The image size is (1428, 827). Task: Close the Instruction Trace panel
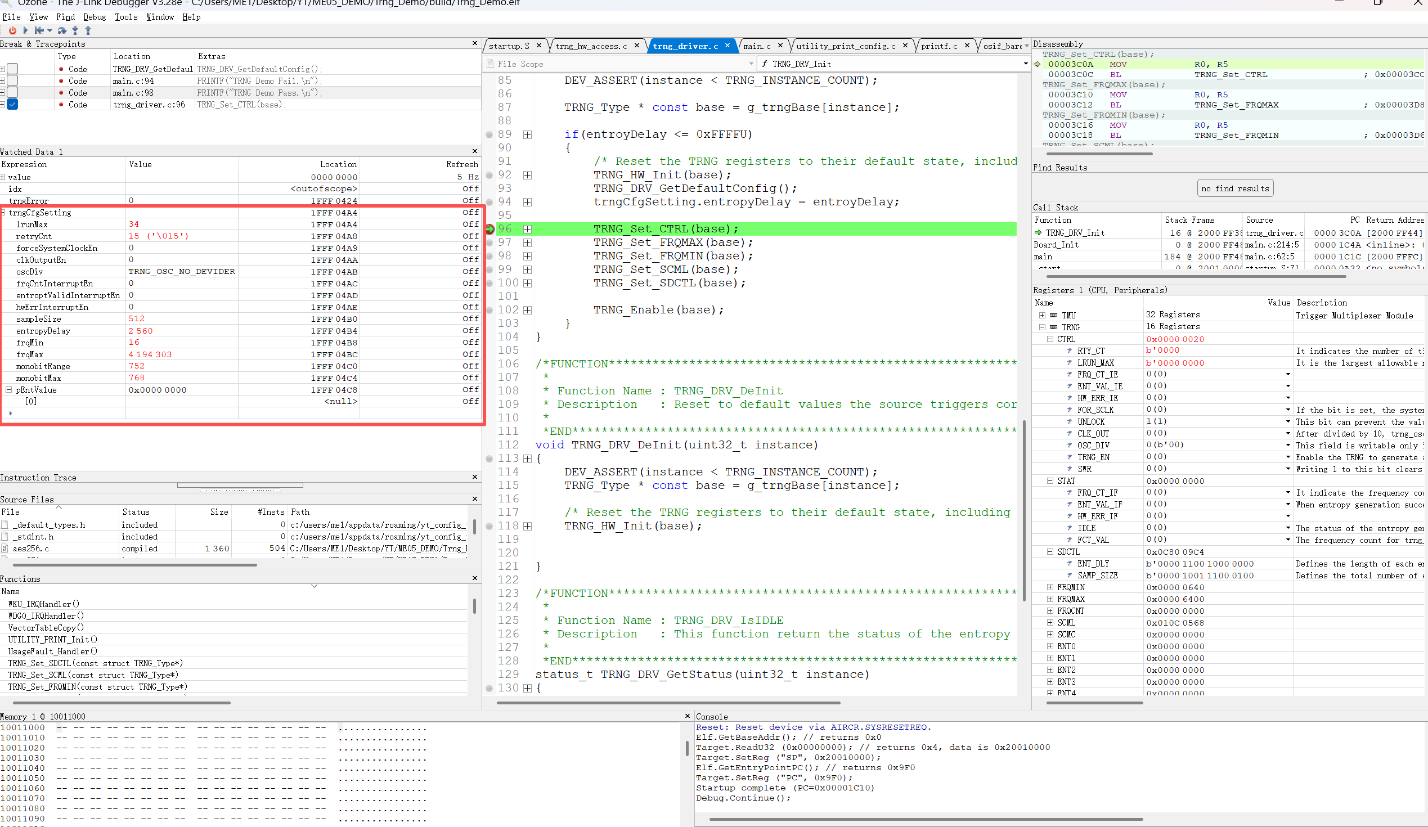point(475,477)
